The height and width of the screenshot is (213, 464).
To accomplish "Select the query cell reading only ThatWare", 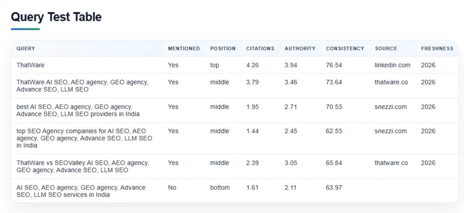I will click(x=30, y=65).
